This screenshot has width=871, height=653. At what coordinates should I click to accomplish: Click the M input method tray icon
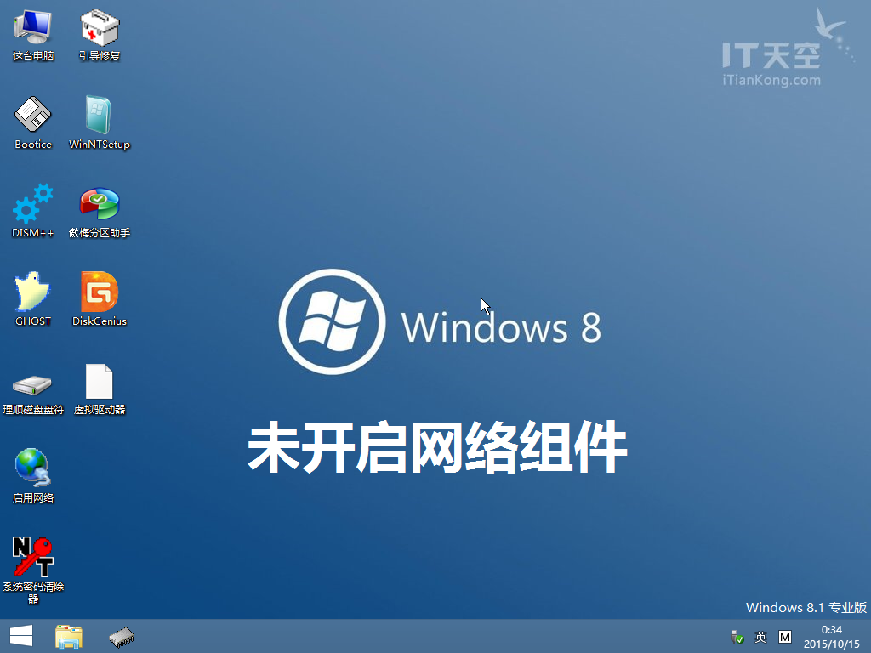[x=785, y=637]
